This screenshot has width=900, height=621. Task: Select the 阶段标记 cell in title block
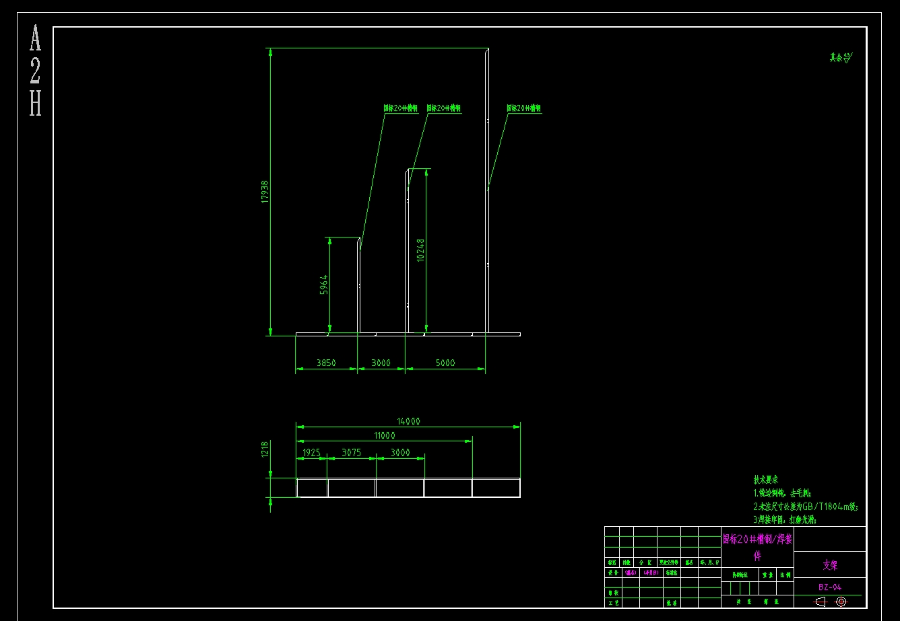(740, 575)
